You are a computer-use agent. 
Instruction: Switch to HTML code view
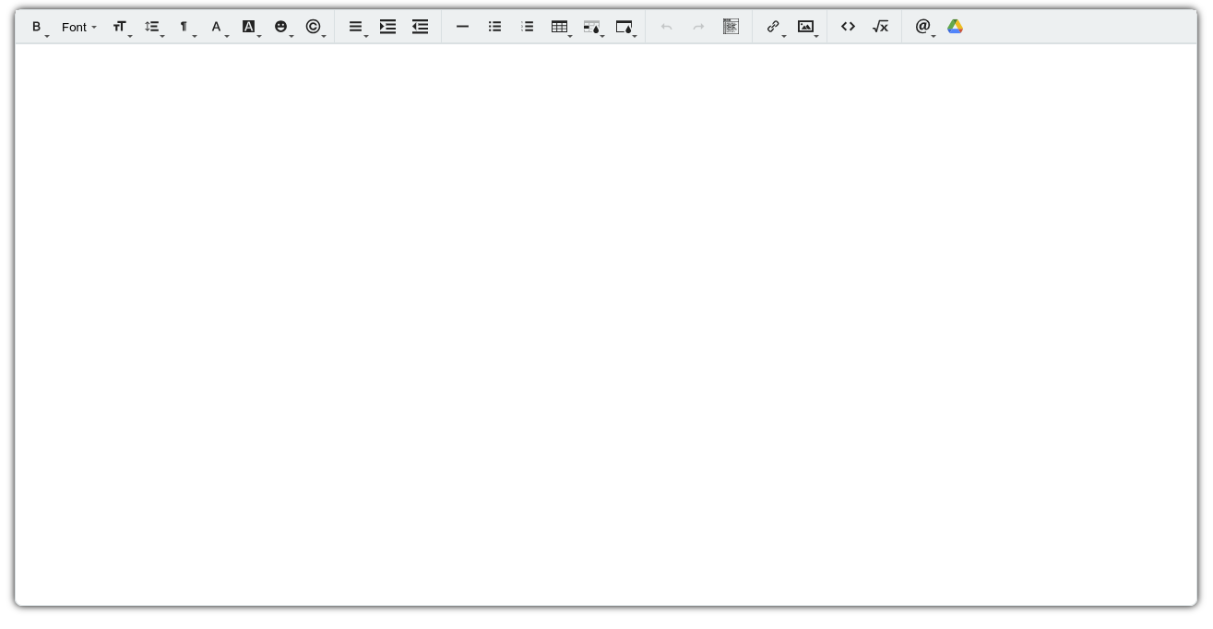849,27
